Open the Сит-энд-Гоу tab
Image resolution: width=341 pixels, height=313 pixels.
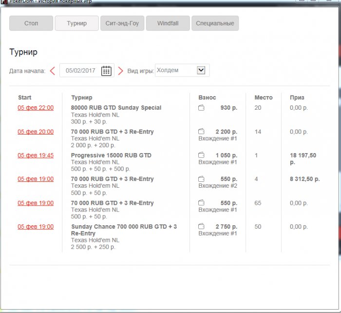pos(122,23)
